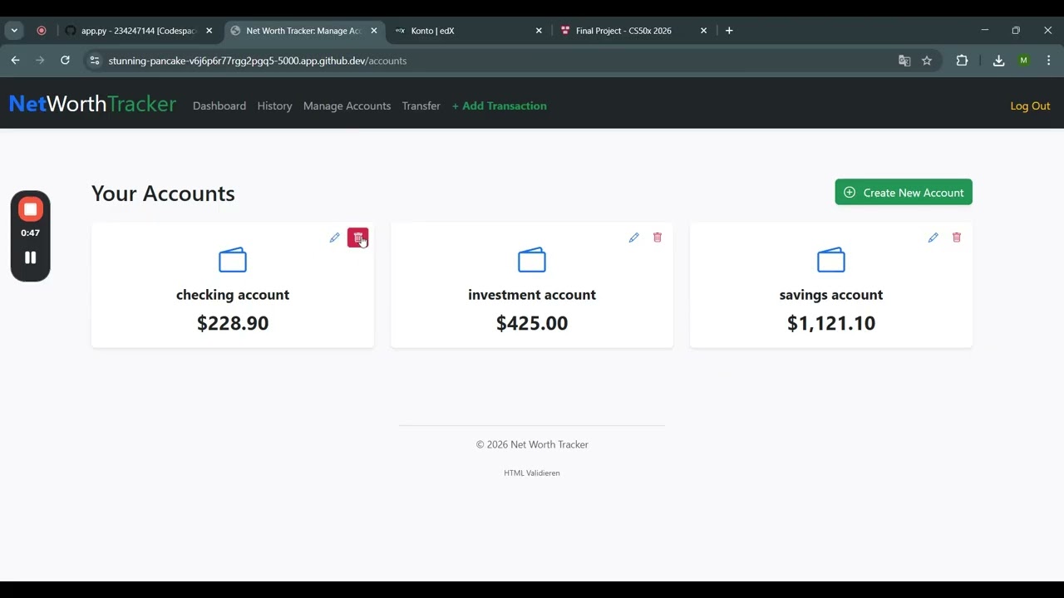
Task: Click the NetWorthTracker logo
Action: click(92, 104)
